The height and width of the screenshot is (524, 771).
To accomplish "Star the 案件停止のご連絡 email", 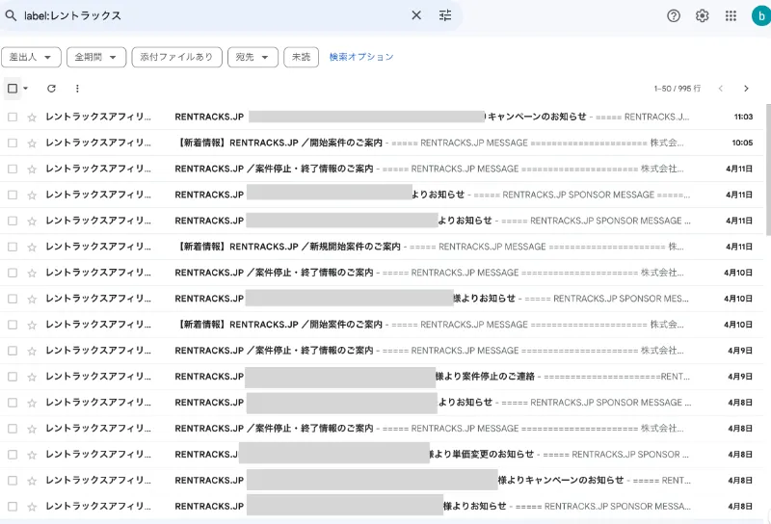I will point(32,377).
